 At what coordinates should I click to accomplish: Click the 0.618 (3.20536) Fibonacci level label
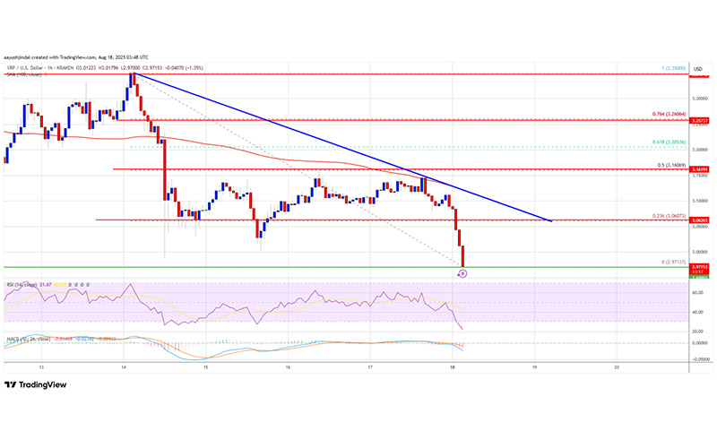(x=669, y=142)
